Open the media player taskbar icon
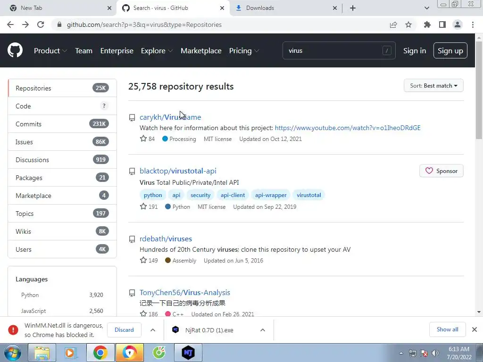This screenshot has height=362, width=483. (x=71, y=353)
